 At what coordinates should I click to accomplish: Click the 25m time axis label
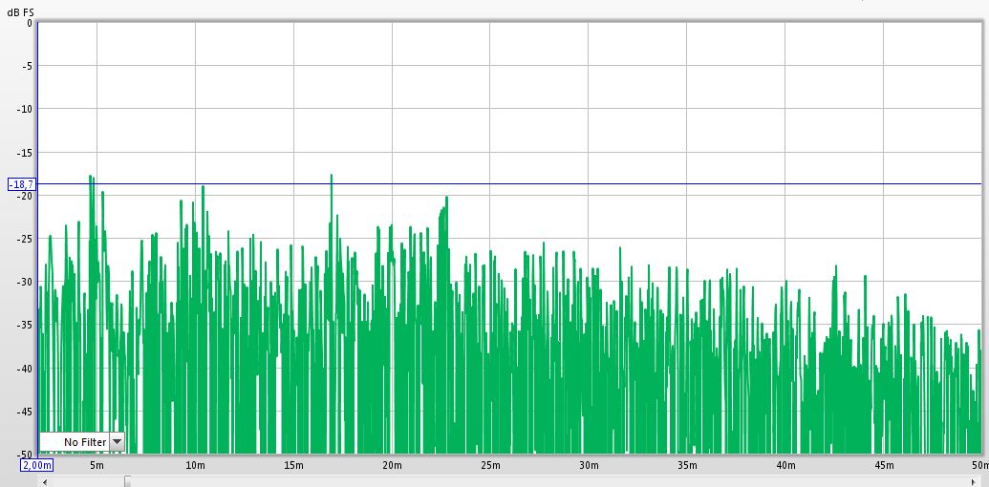[490, 465]
